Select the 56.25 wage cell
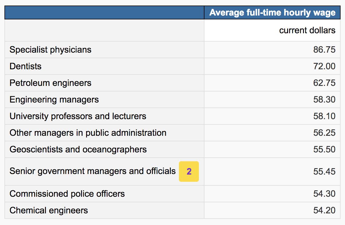This screenshot has height=225, width=345. point(324,133)
